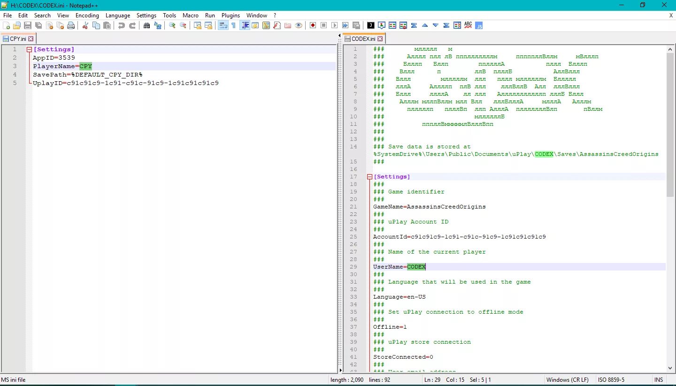Click the Compare plugin icon
676x386 pixels.
coord(392,25)
